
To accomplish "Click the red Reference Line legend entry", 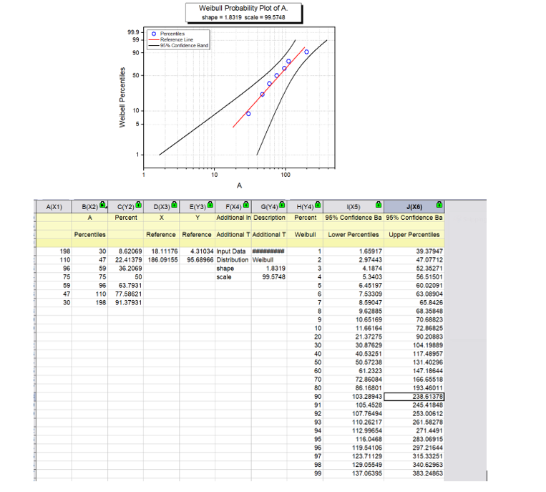I will click(x=171, y=39).
